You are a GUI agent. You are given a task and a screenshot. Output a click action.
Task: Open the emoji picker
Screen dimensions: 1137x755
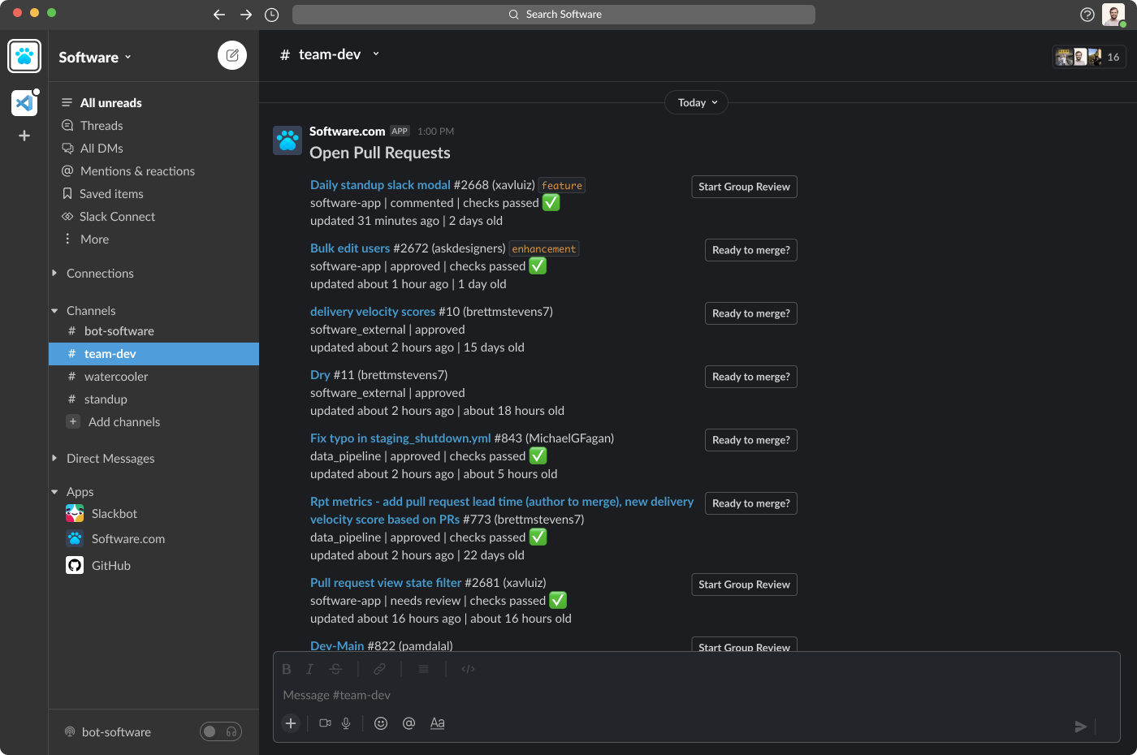(x=381, y=723)
